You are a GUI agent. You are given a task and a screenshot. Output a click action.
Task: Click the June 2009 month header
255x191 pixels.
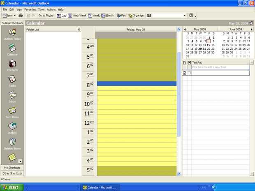(236, 30)
